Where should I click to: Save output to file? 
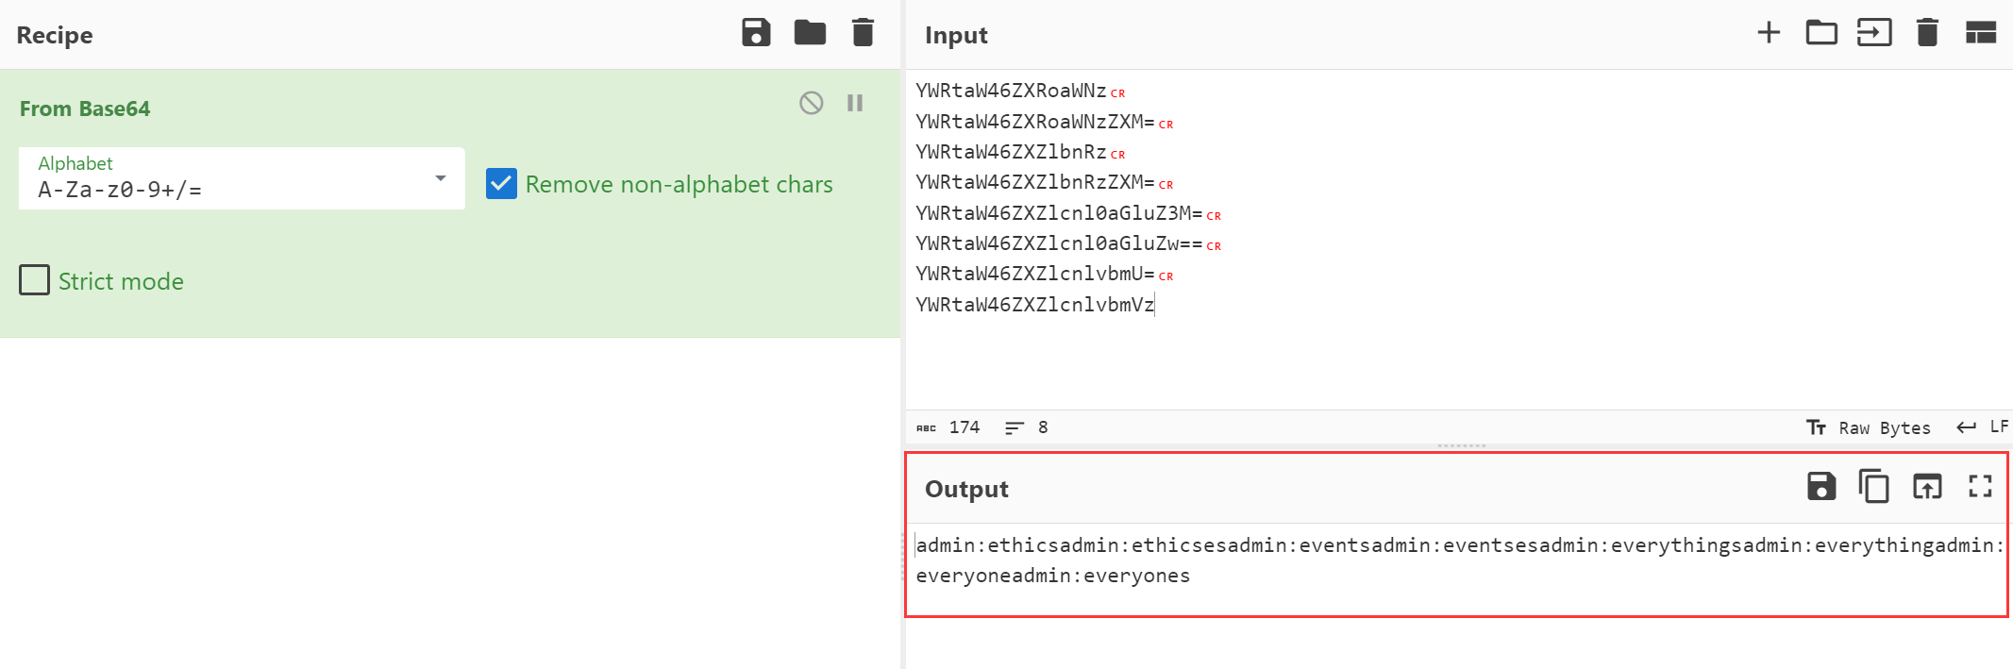pyautogui.click(x=1821, y=487)
